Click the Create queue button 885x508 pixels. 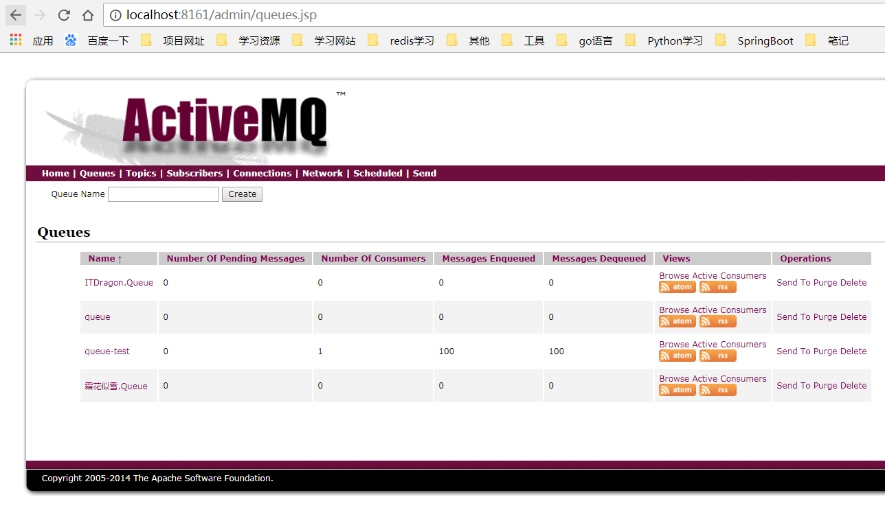242,194
